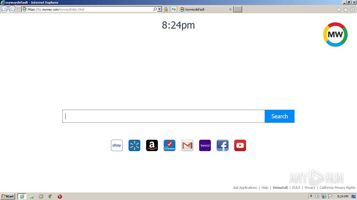357x200 pixels.
Task: Click the page refresh icon
Action: 174,9
